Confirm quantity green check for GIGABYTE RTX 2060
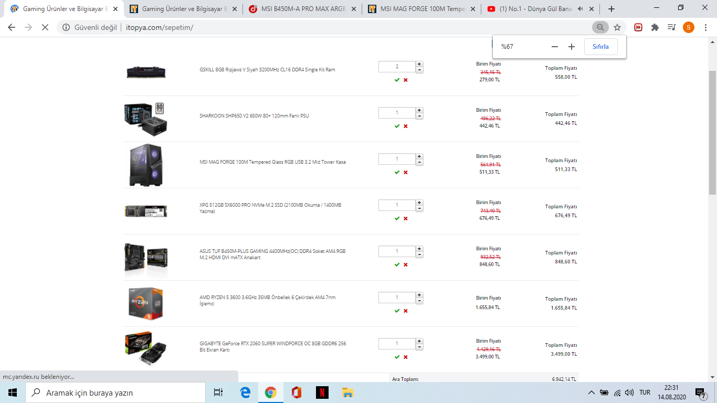The image size is (717, 403). click(397, 357)
